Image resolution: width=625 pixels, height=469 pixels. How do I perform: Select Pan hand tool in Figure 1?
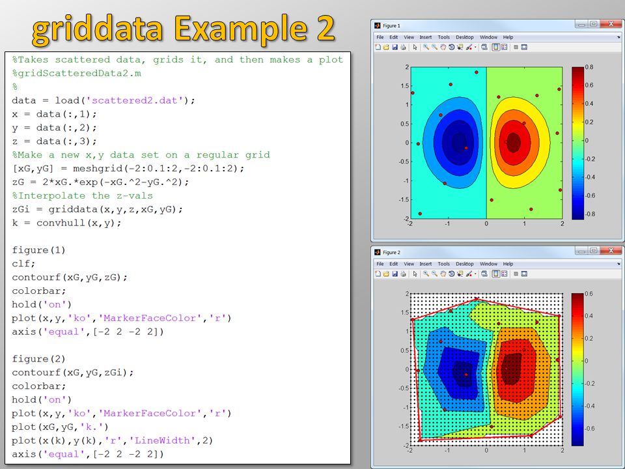coord(443,47)
